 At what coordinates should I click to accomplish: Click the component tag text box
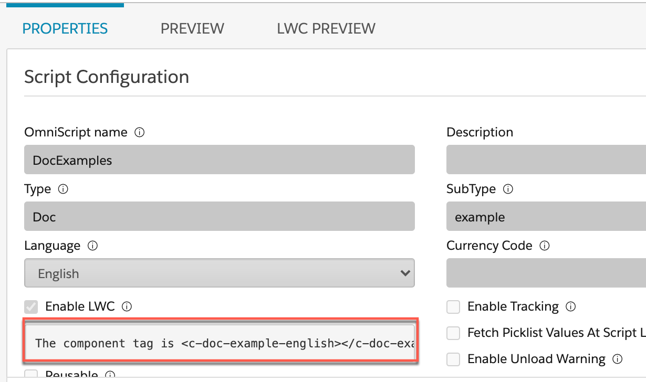coord(221,343)
